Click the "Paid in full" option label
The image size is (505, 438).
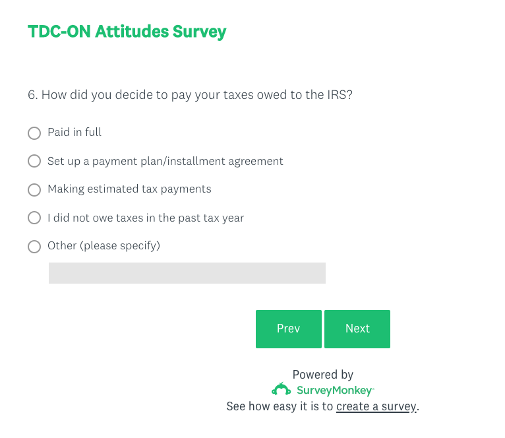pyautogui.click(x=74, y=133)
